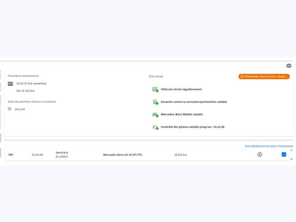Click the Contrôle des phares validity text

pyautogui.click(x=192, y=127)
